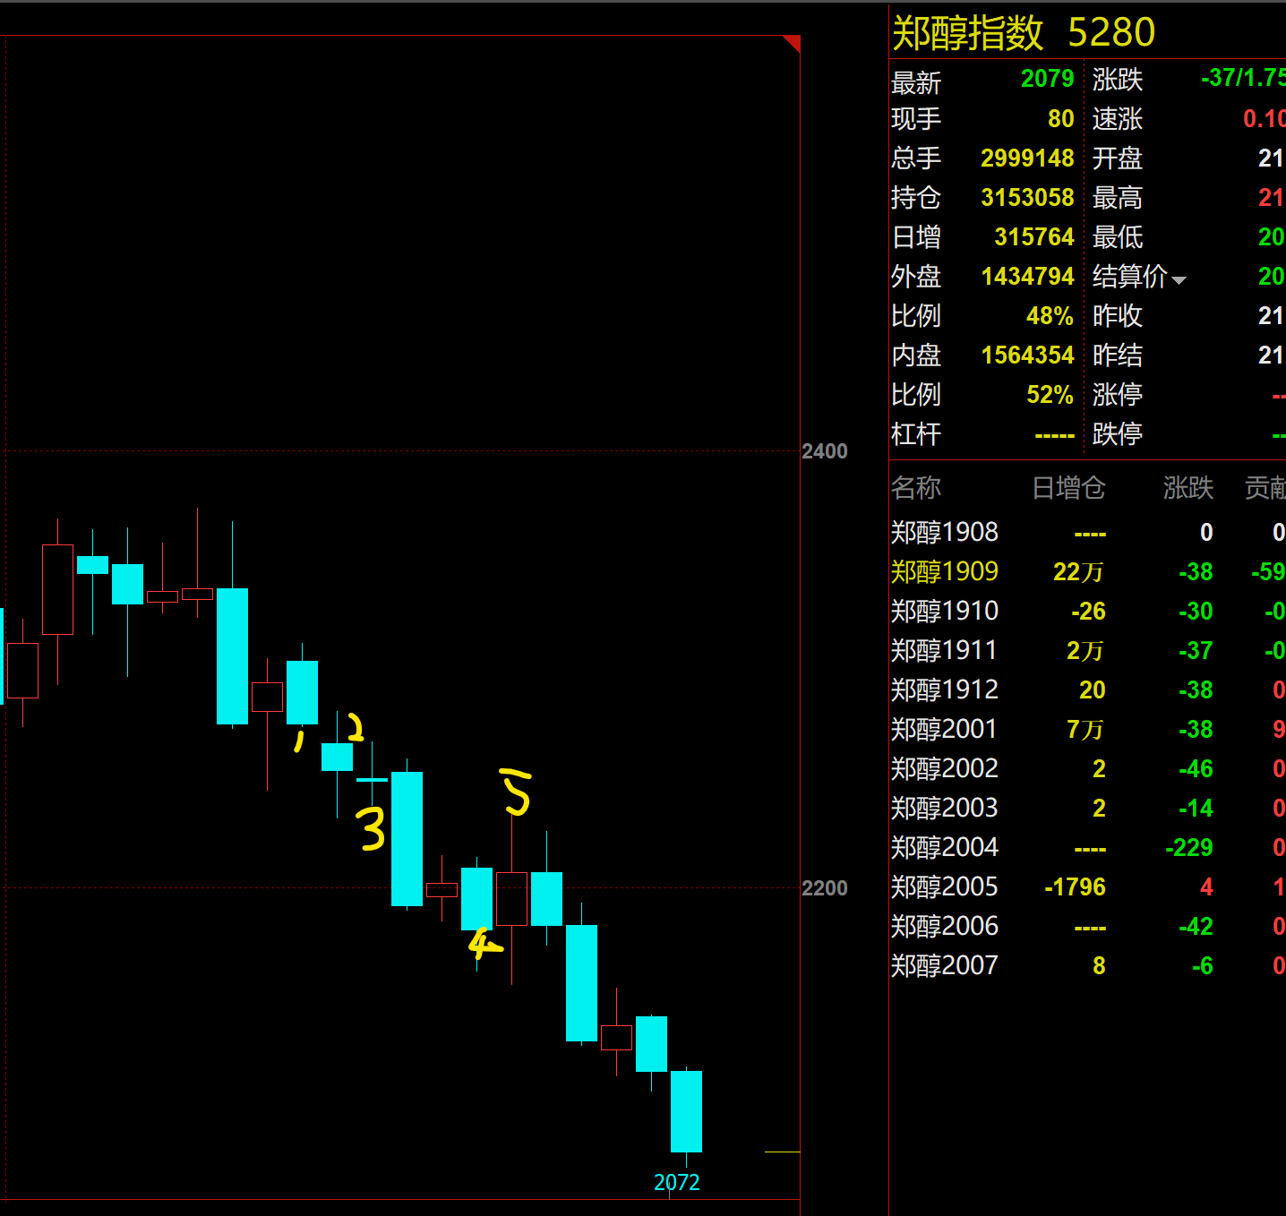Viewport: 1286px width, 1216px height.
Task: Click the 2072 low price label
Action: tap(676, 1183)
